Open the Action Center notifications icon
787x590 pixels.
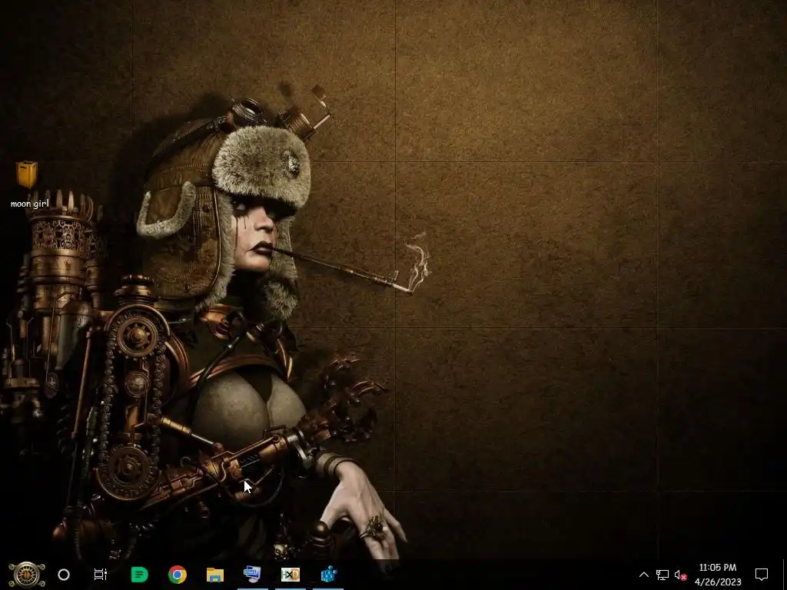click(762, 575)
